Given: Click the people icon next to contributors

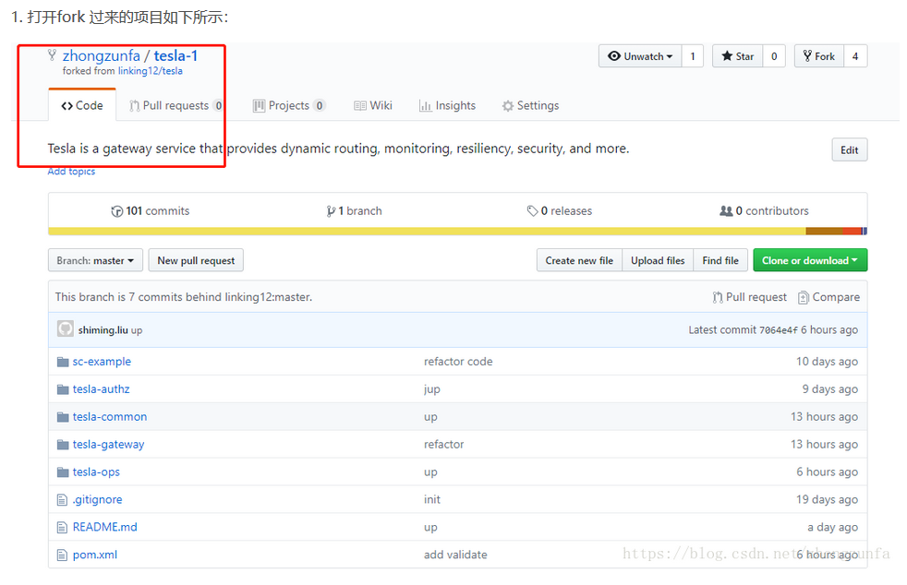Looking at the screenshot, I should point(726,211).
